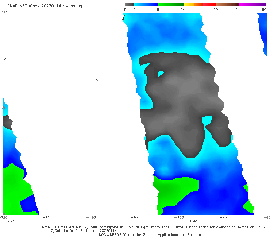Image resolution: width=270 pixels, height=237 pixels.
Task: Click the latitude label '-20'
Action: 3,12
